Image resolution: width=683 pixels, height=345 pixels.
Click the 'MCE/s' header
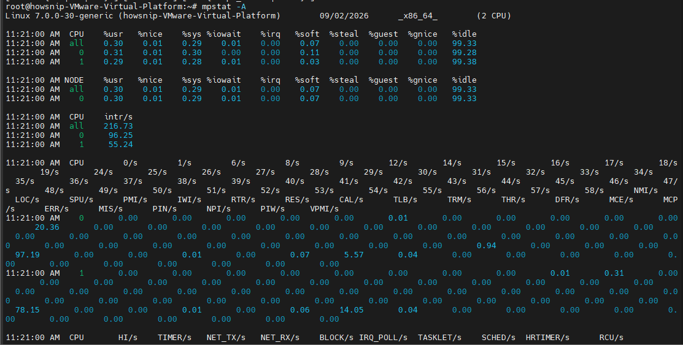click(622, 200)
